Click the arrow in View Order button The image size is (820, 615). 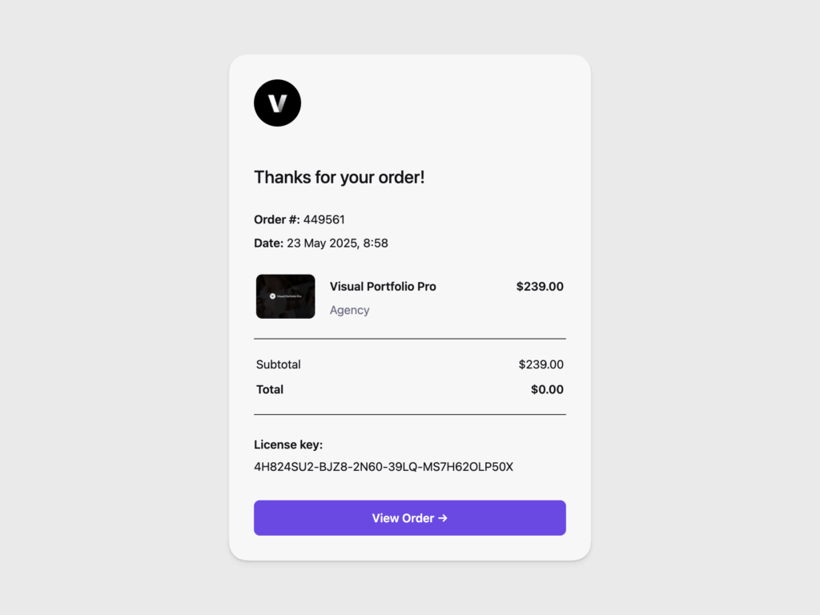(x=443, y=518)
